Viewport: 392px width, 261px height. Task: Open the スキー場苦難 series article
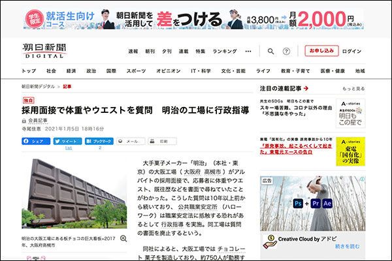point(296,111)
